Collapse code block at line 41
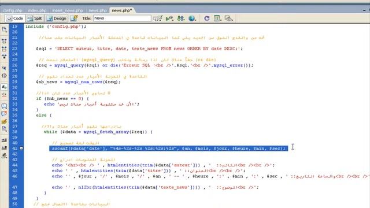Image resolution: width=370 pixels, height=208 pixels. tap(21, 148)
